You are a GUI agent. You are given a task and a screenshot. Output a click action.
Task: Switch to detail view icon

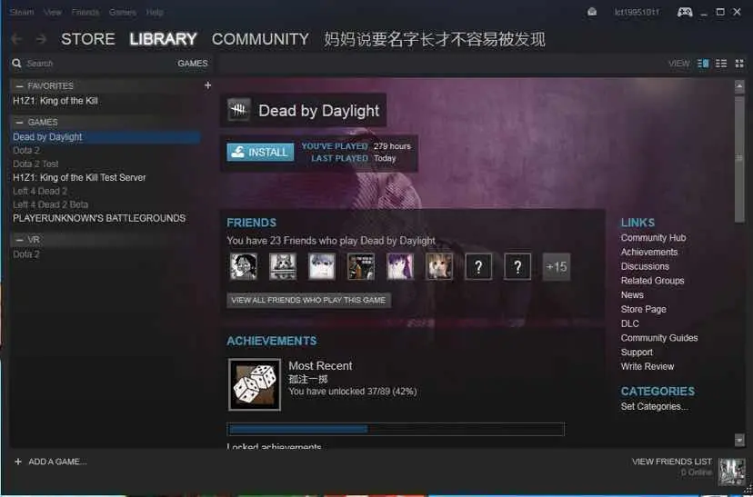[703, 64]
